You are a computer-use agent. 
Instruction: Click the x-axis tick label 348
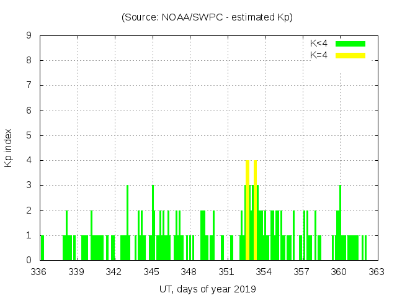click(x=189, y=272)
